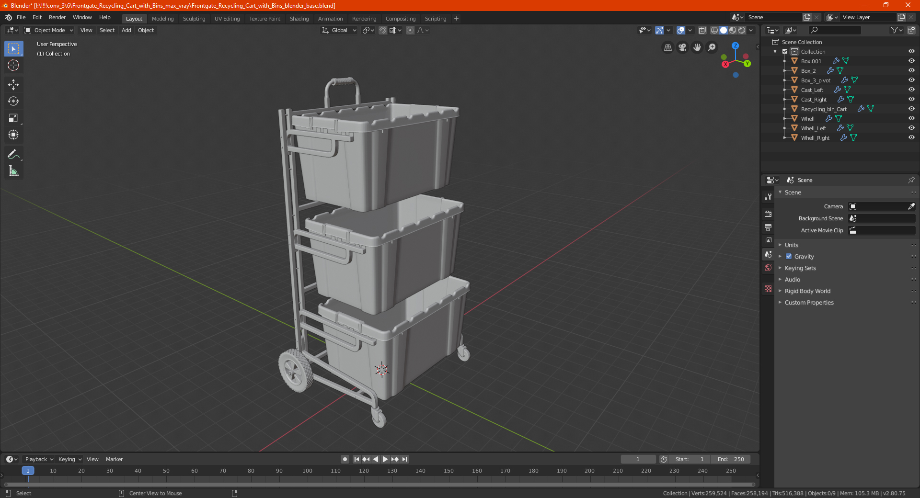Hide Box.001 in the outliner
Screen dimensions: 920x498
click(x=911, y=61)
